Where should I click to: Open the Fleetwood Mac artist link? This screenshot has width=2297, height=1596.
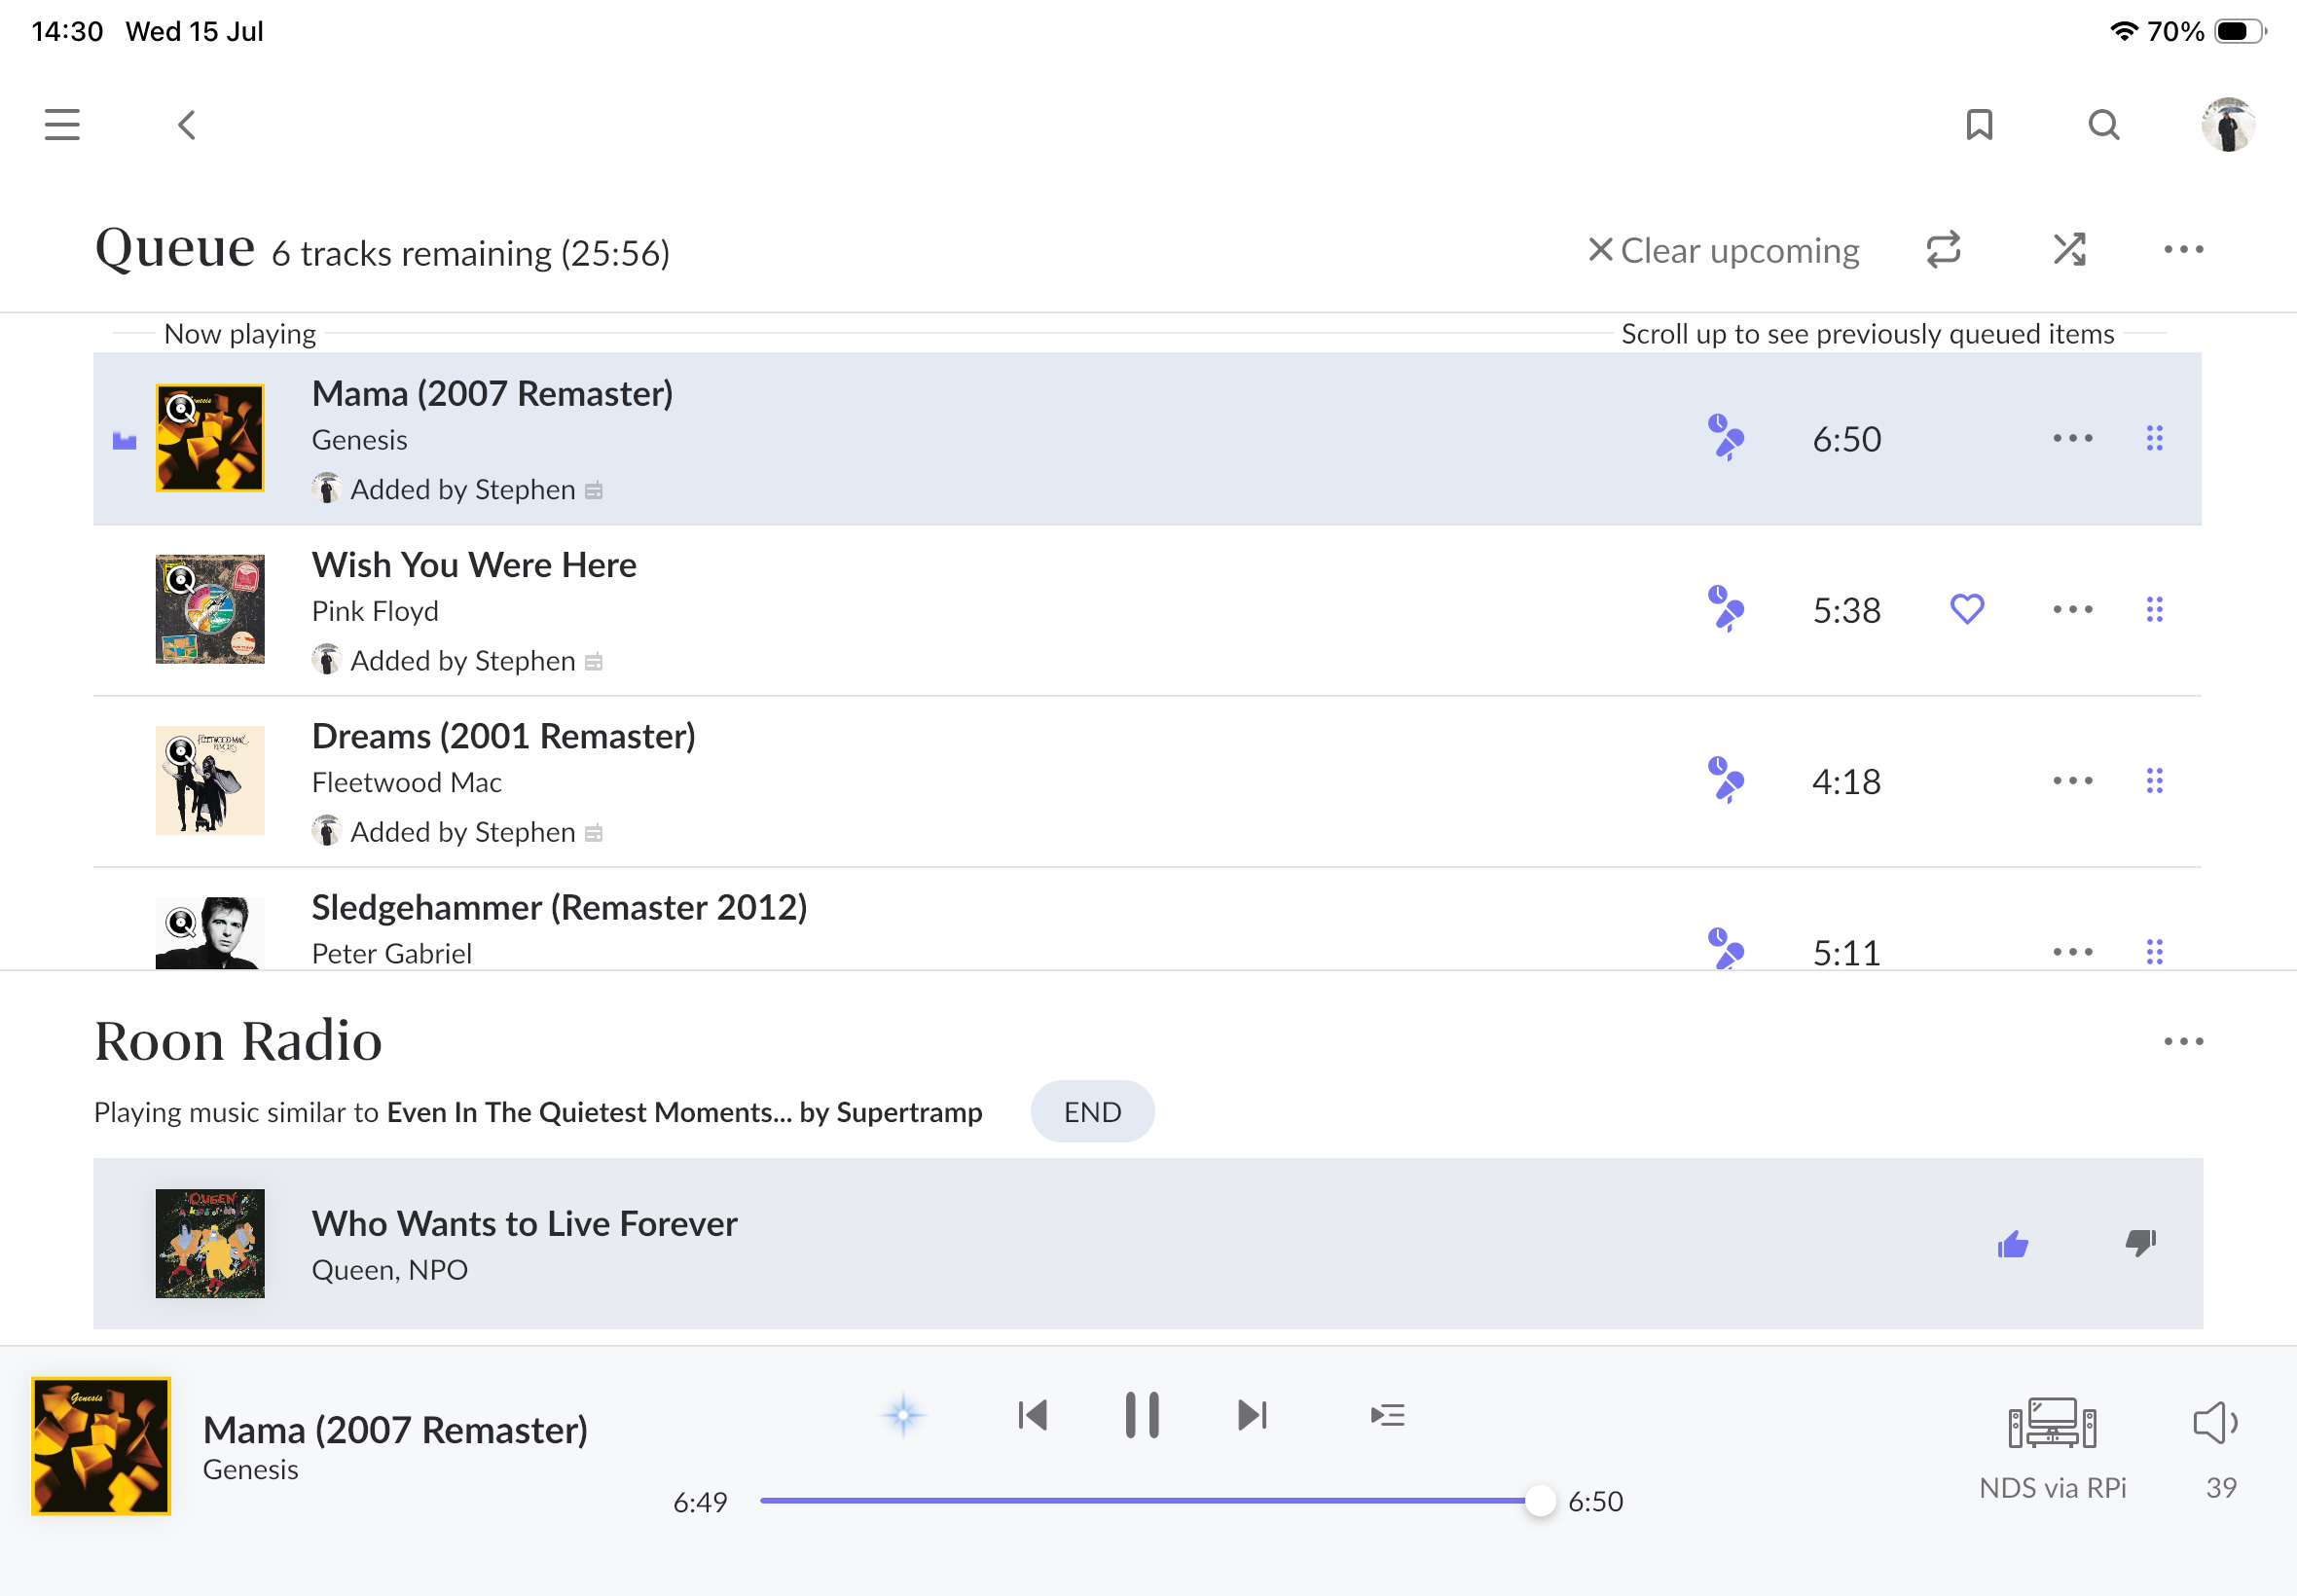[407, 782]
